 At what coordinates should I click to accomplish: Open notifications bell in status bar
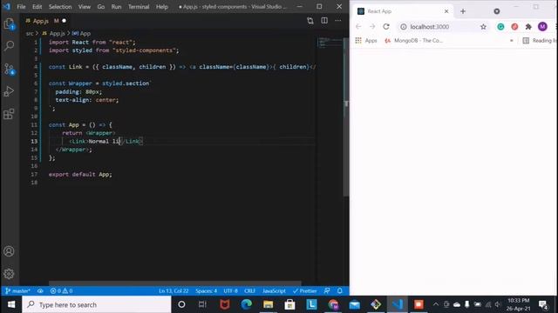(340, 291)
